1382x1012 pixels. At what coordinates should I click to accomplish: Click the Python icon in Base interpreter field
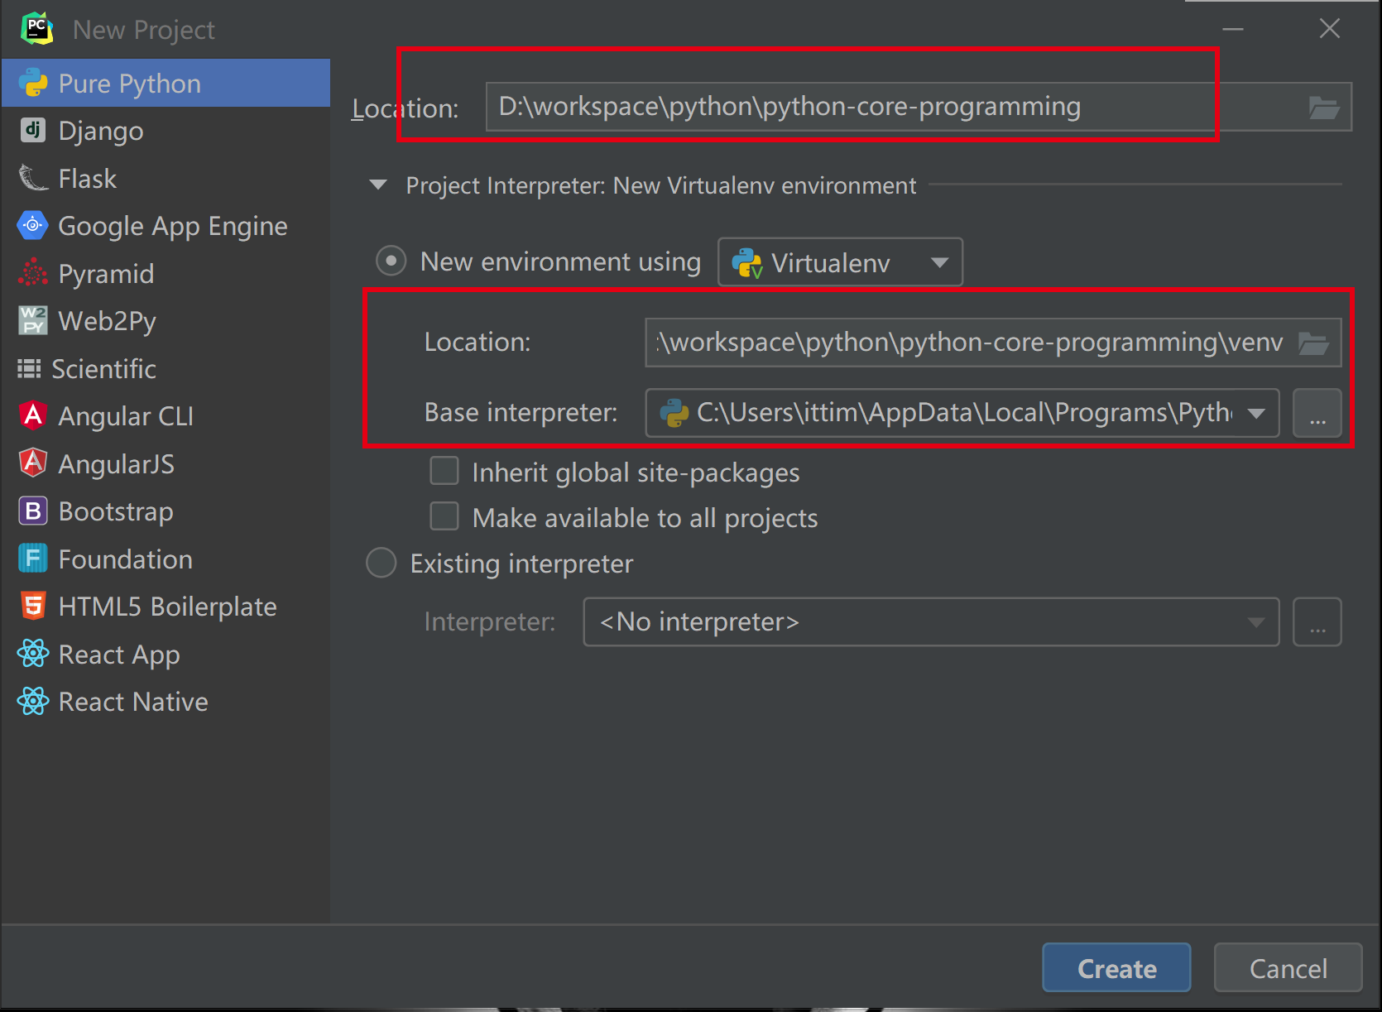pyautogui.click(x=674, y=413)
